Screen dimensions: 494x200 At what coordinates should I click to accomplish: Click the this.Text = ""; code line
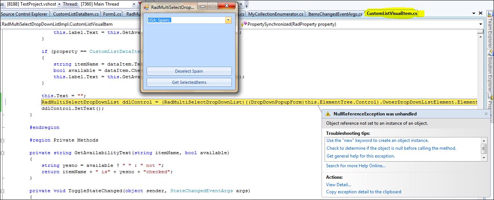(x=64, y=96)
